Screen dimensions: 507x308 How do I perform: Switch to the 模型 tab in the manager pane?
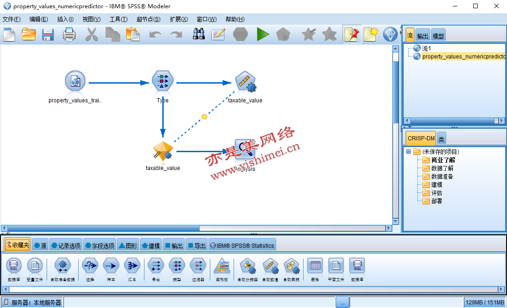pyautogui.click(x=438, y=36)
